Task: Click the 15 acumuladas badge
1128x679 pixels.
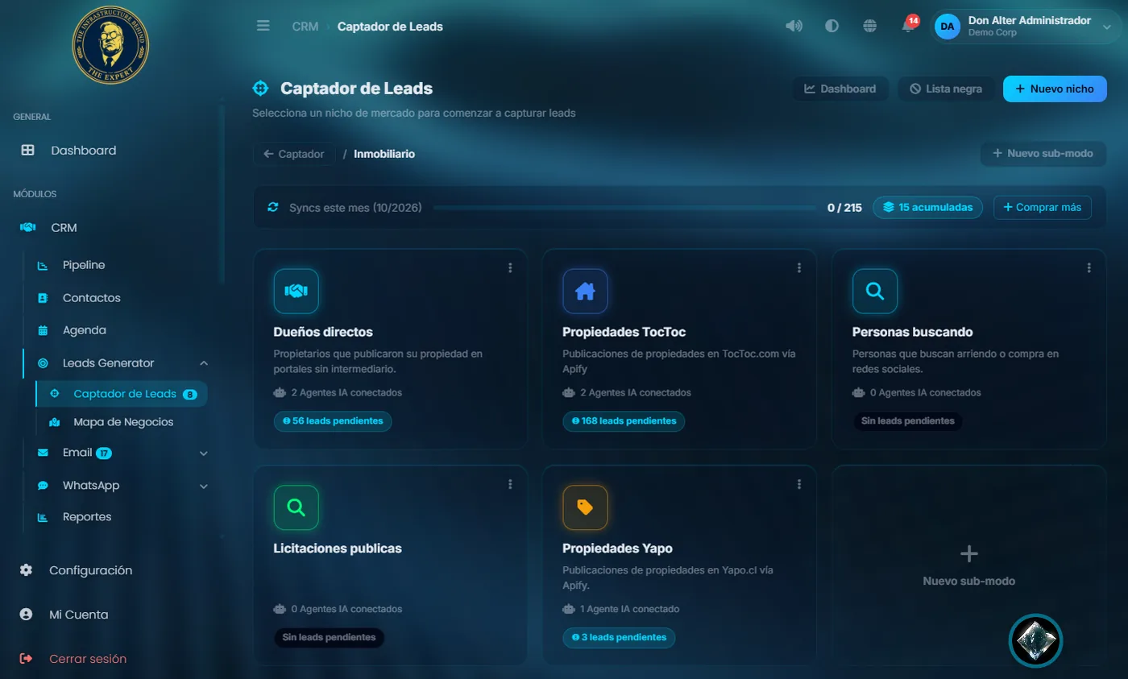Action: [x=927, y=208]
